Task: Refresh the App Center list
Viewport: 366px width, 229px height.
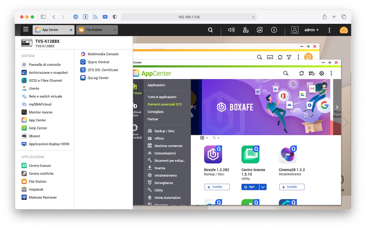Action: [x=302, y=73]
